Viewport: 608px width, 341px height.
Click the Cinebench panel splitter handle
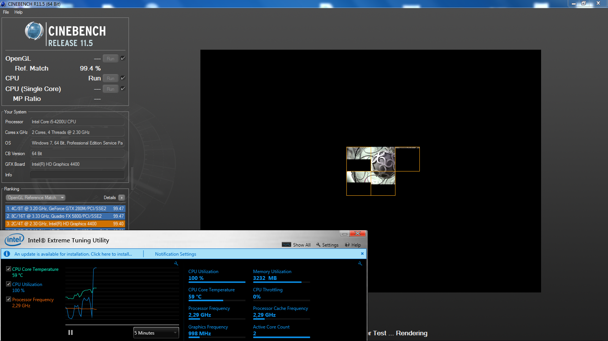tap(132, 178)
